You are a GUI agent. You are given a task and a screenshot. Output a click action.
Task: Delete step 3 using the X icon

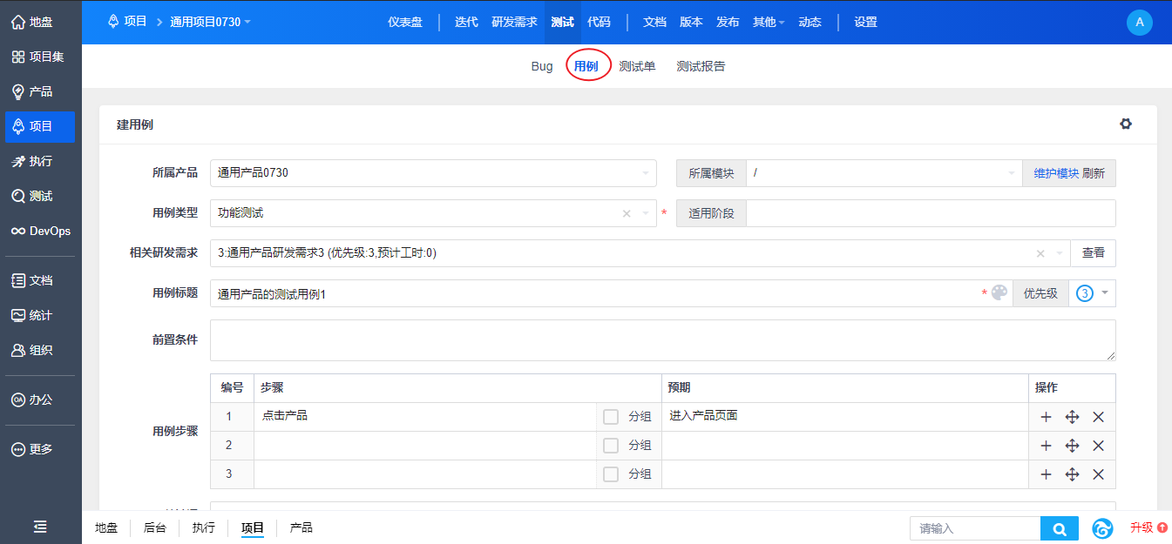point(1098,474)
